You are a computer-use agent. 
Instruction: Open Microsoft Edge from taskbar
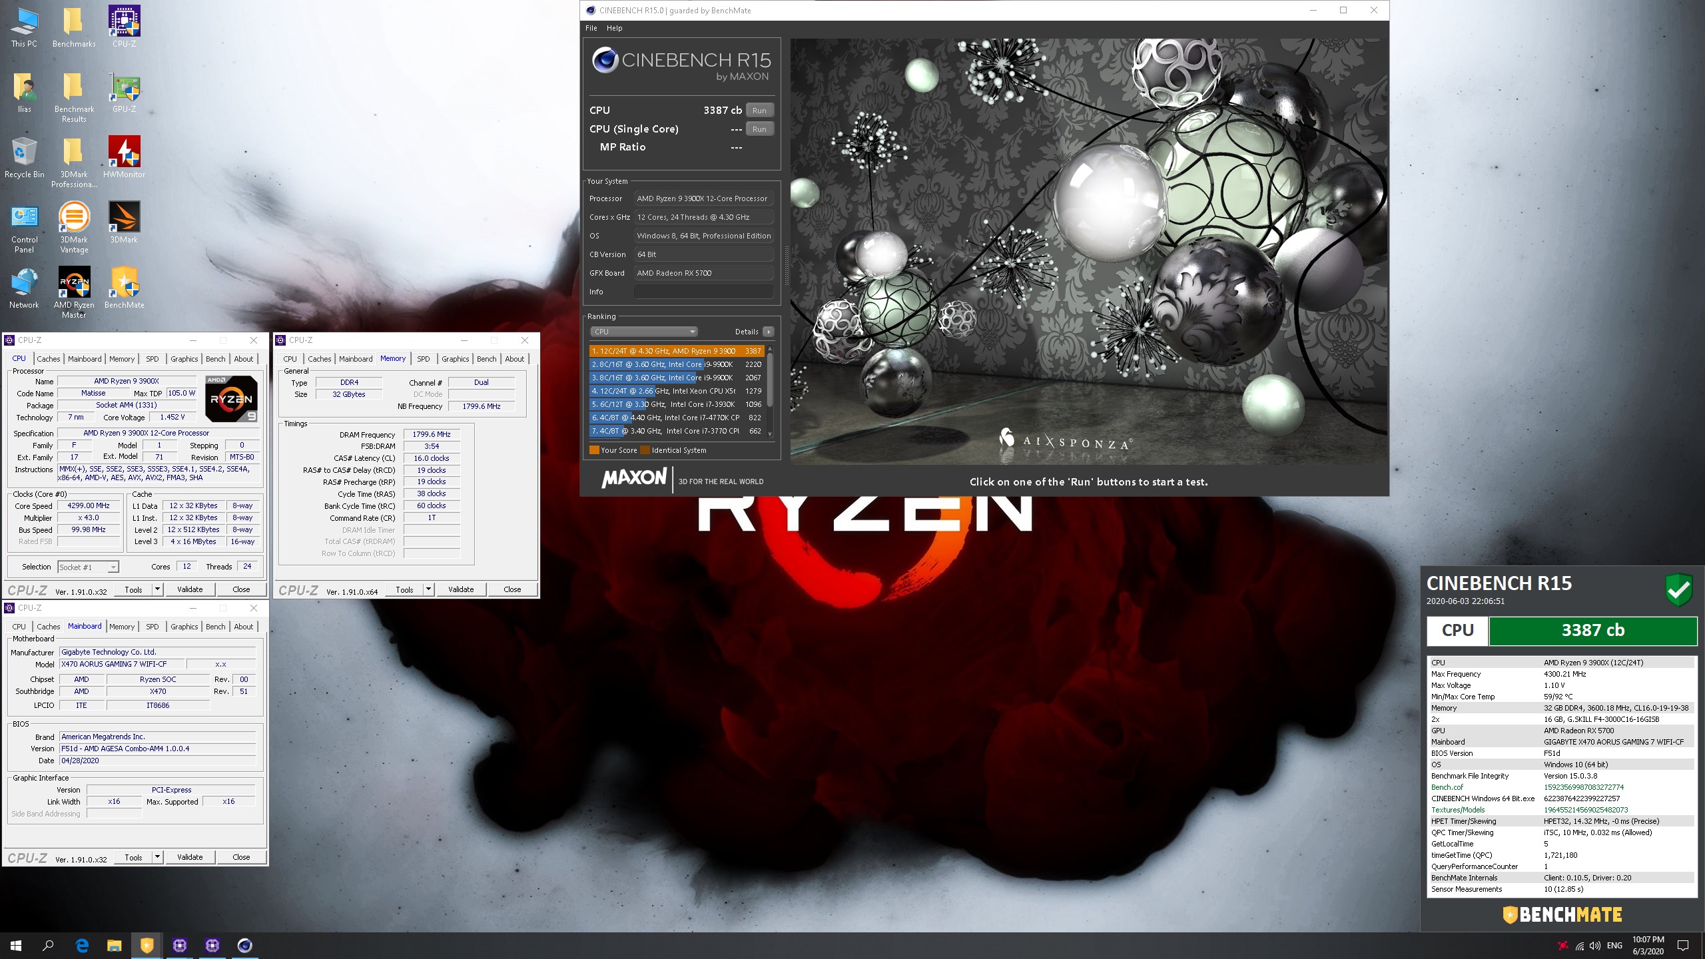click(x=82, y=945)
